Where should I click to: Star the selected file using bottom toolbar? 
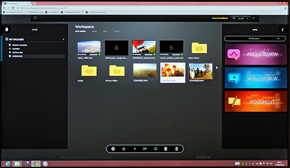pyautogui.click(x=124, y=149)
